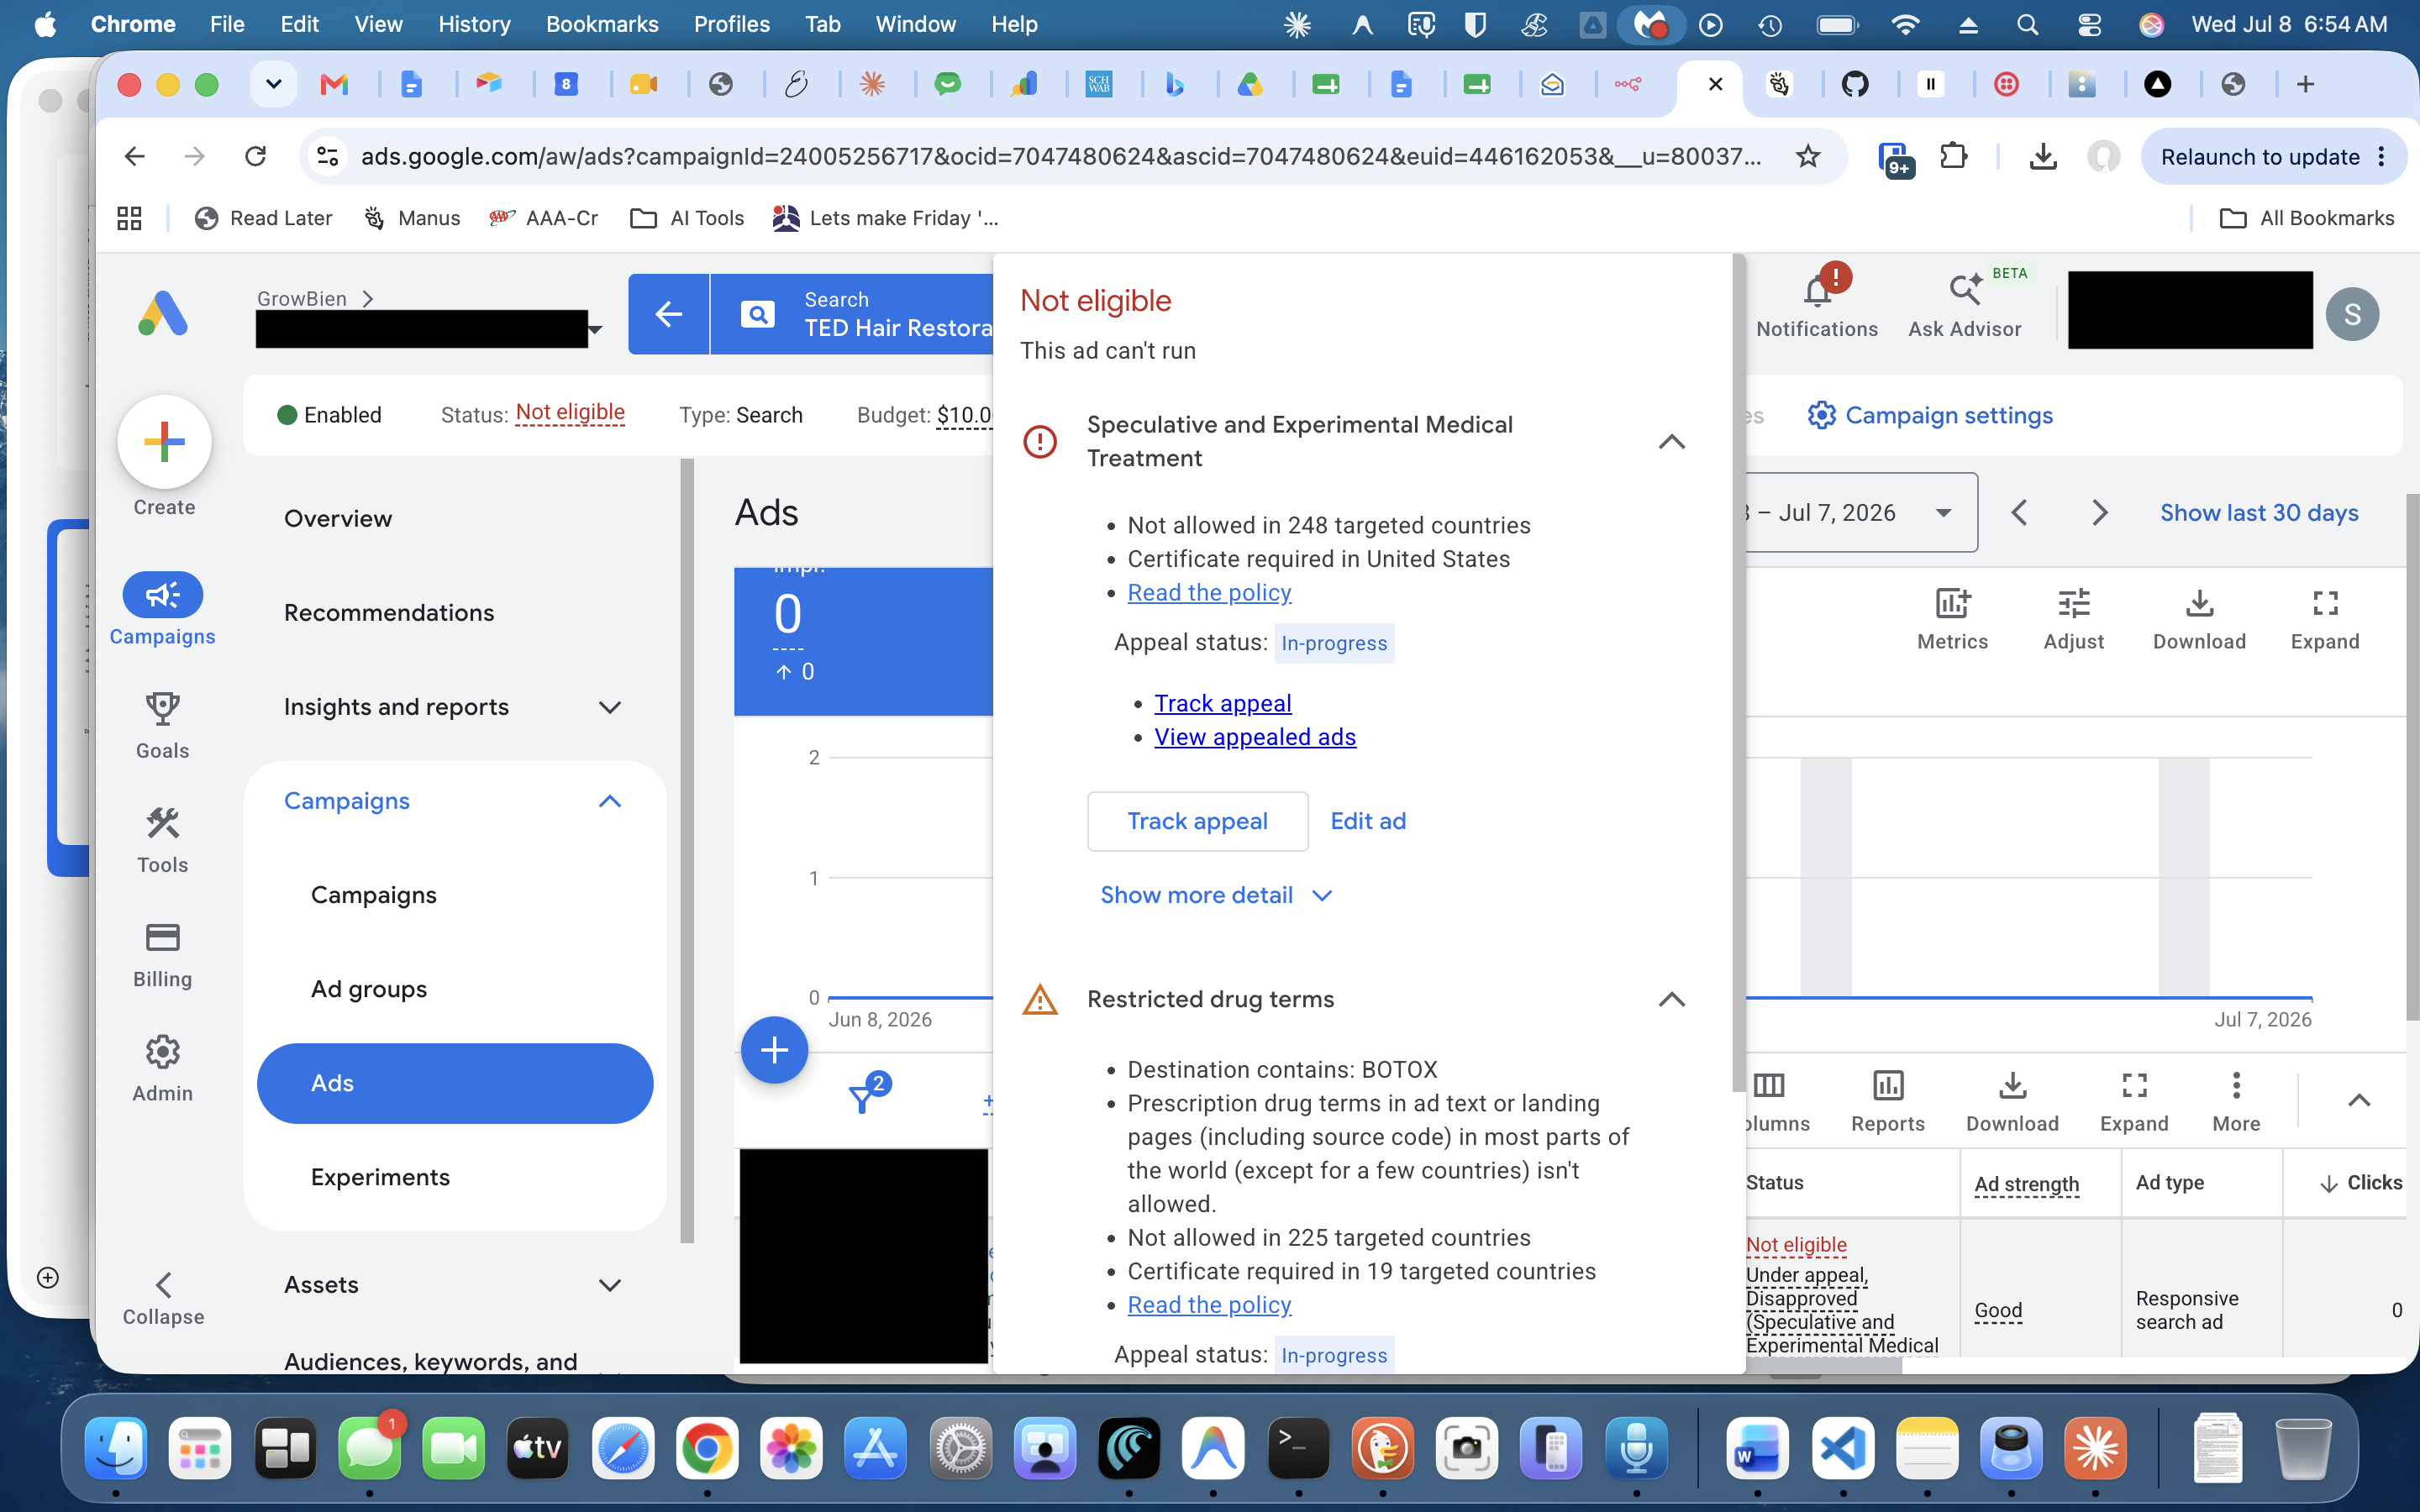Click the Google Ads logo
Viewport: 2420px width, 1512px height.
pos(163,314)
